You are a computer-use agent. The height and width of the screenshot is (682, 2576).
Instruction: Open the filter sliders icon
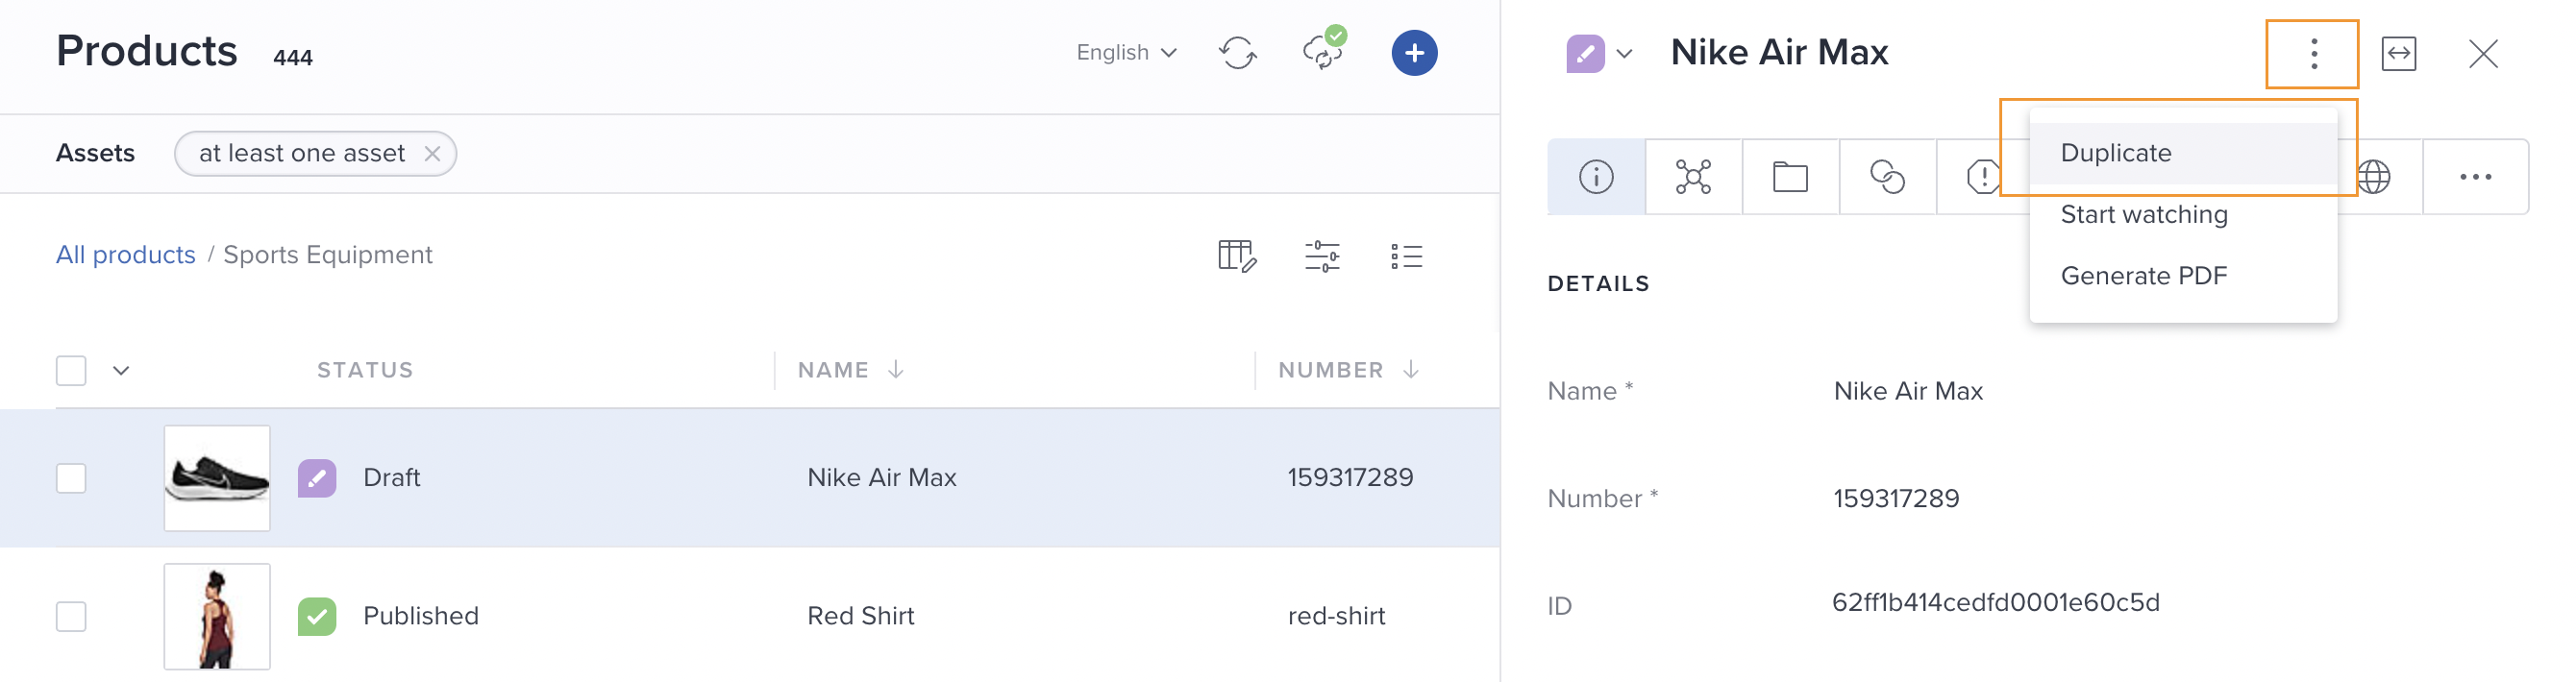pyautogui.click(x=1322, y=256)
